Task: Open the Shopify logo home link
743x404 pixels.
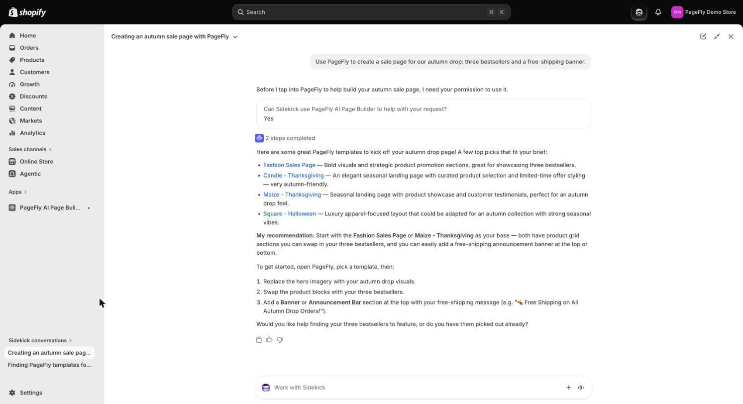Action: coord(27,12)
